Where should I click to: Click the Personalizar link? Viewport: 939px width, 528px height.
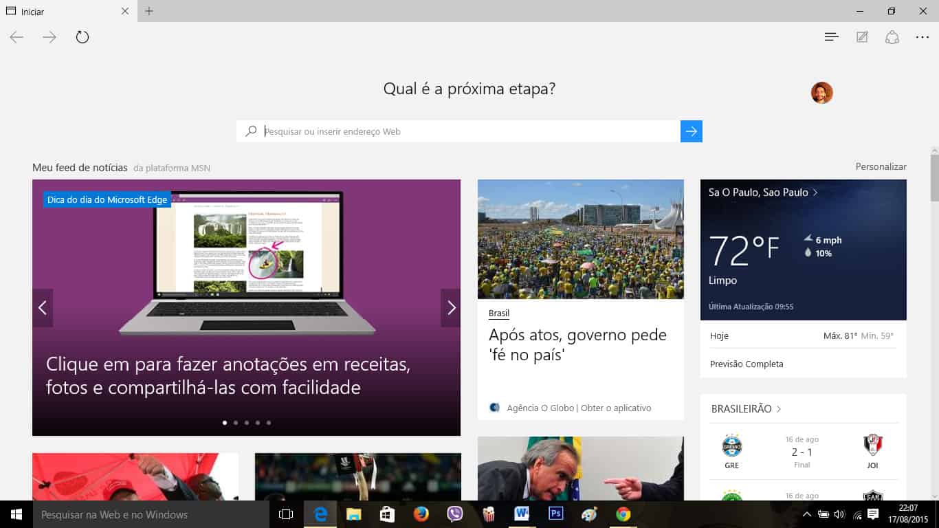[x=881, y=166]
